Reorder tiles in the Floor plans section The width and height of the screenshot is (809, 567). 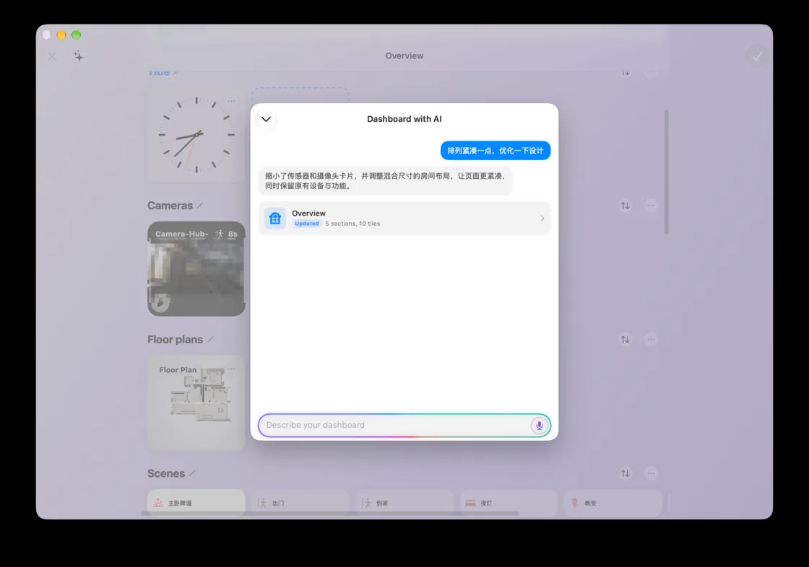click(x=626, y=340)
